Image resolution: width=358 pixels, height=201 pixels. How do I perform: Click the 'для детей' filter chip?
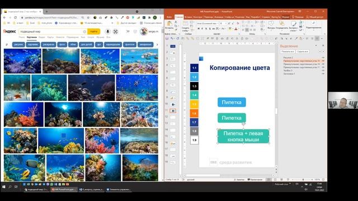(86, 45)
